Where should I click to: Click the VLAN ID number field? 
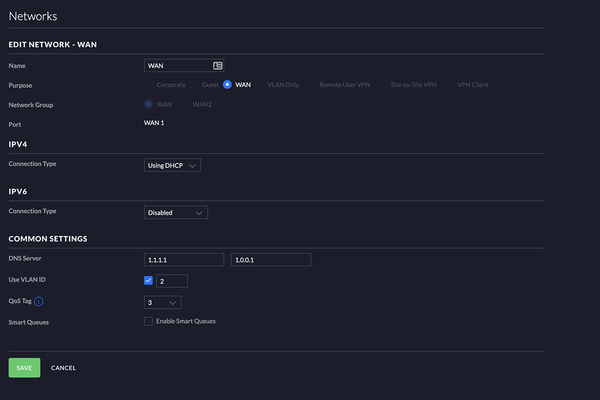(172, 281)
